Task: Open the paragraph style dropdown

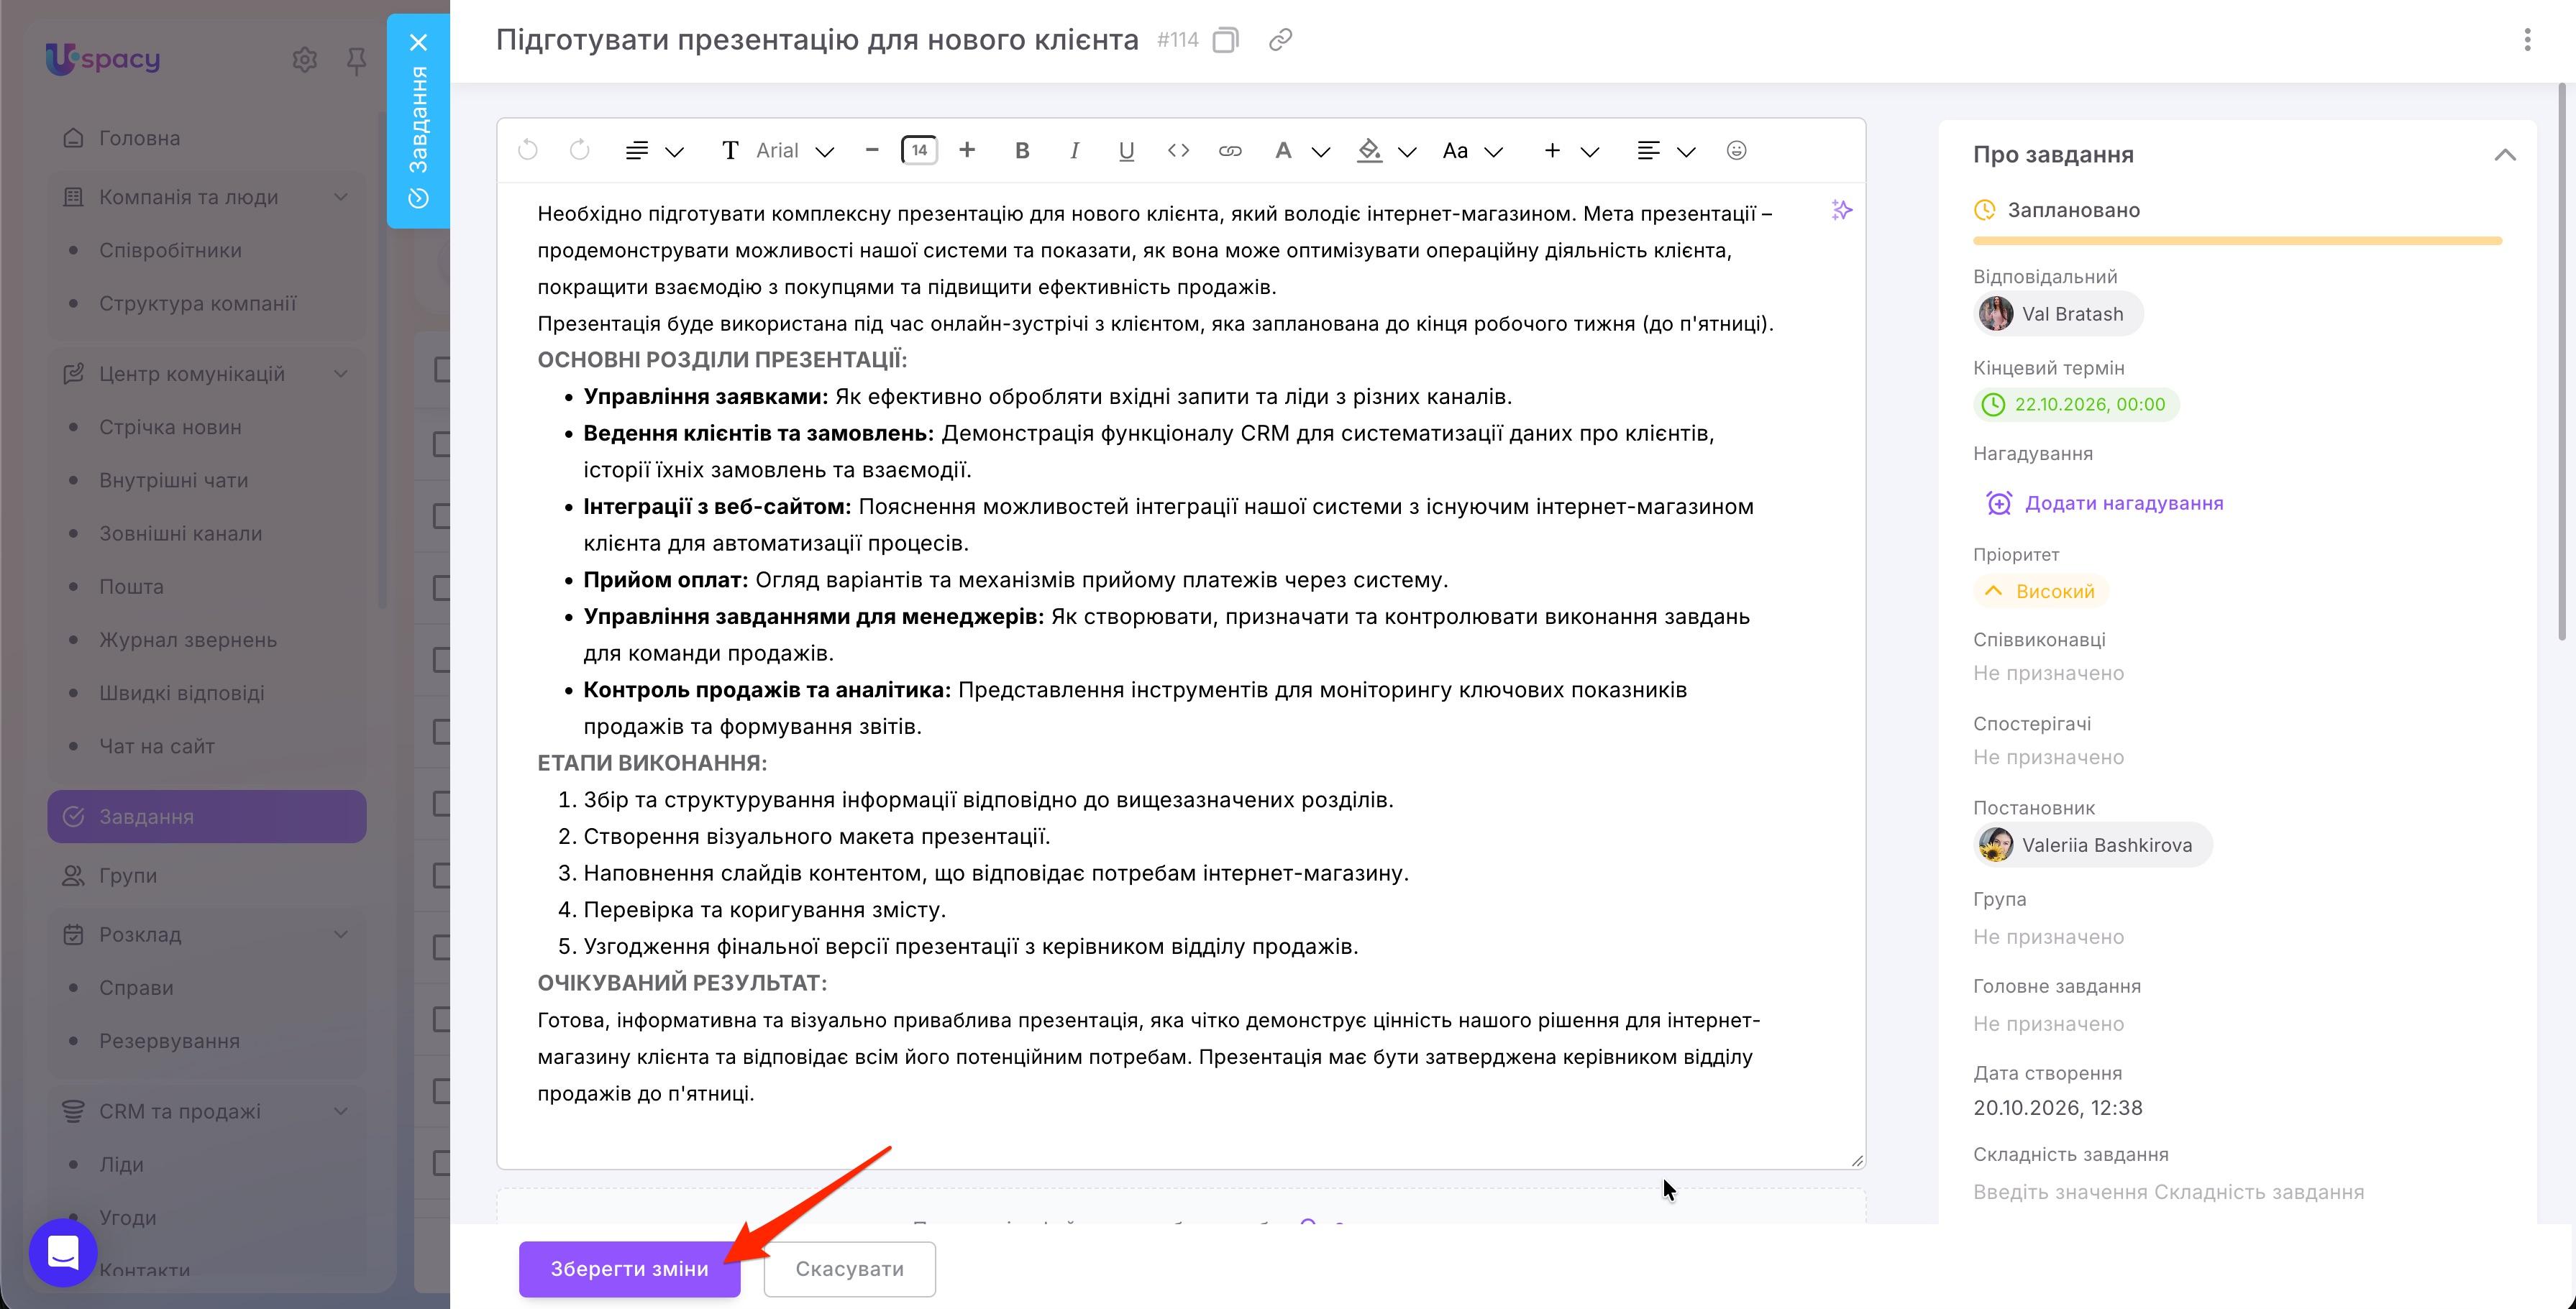Action: tap(654, 150)
